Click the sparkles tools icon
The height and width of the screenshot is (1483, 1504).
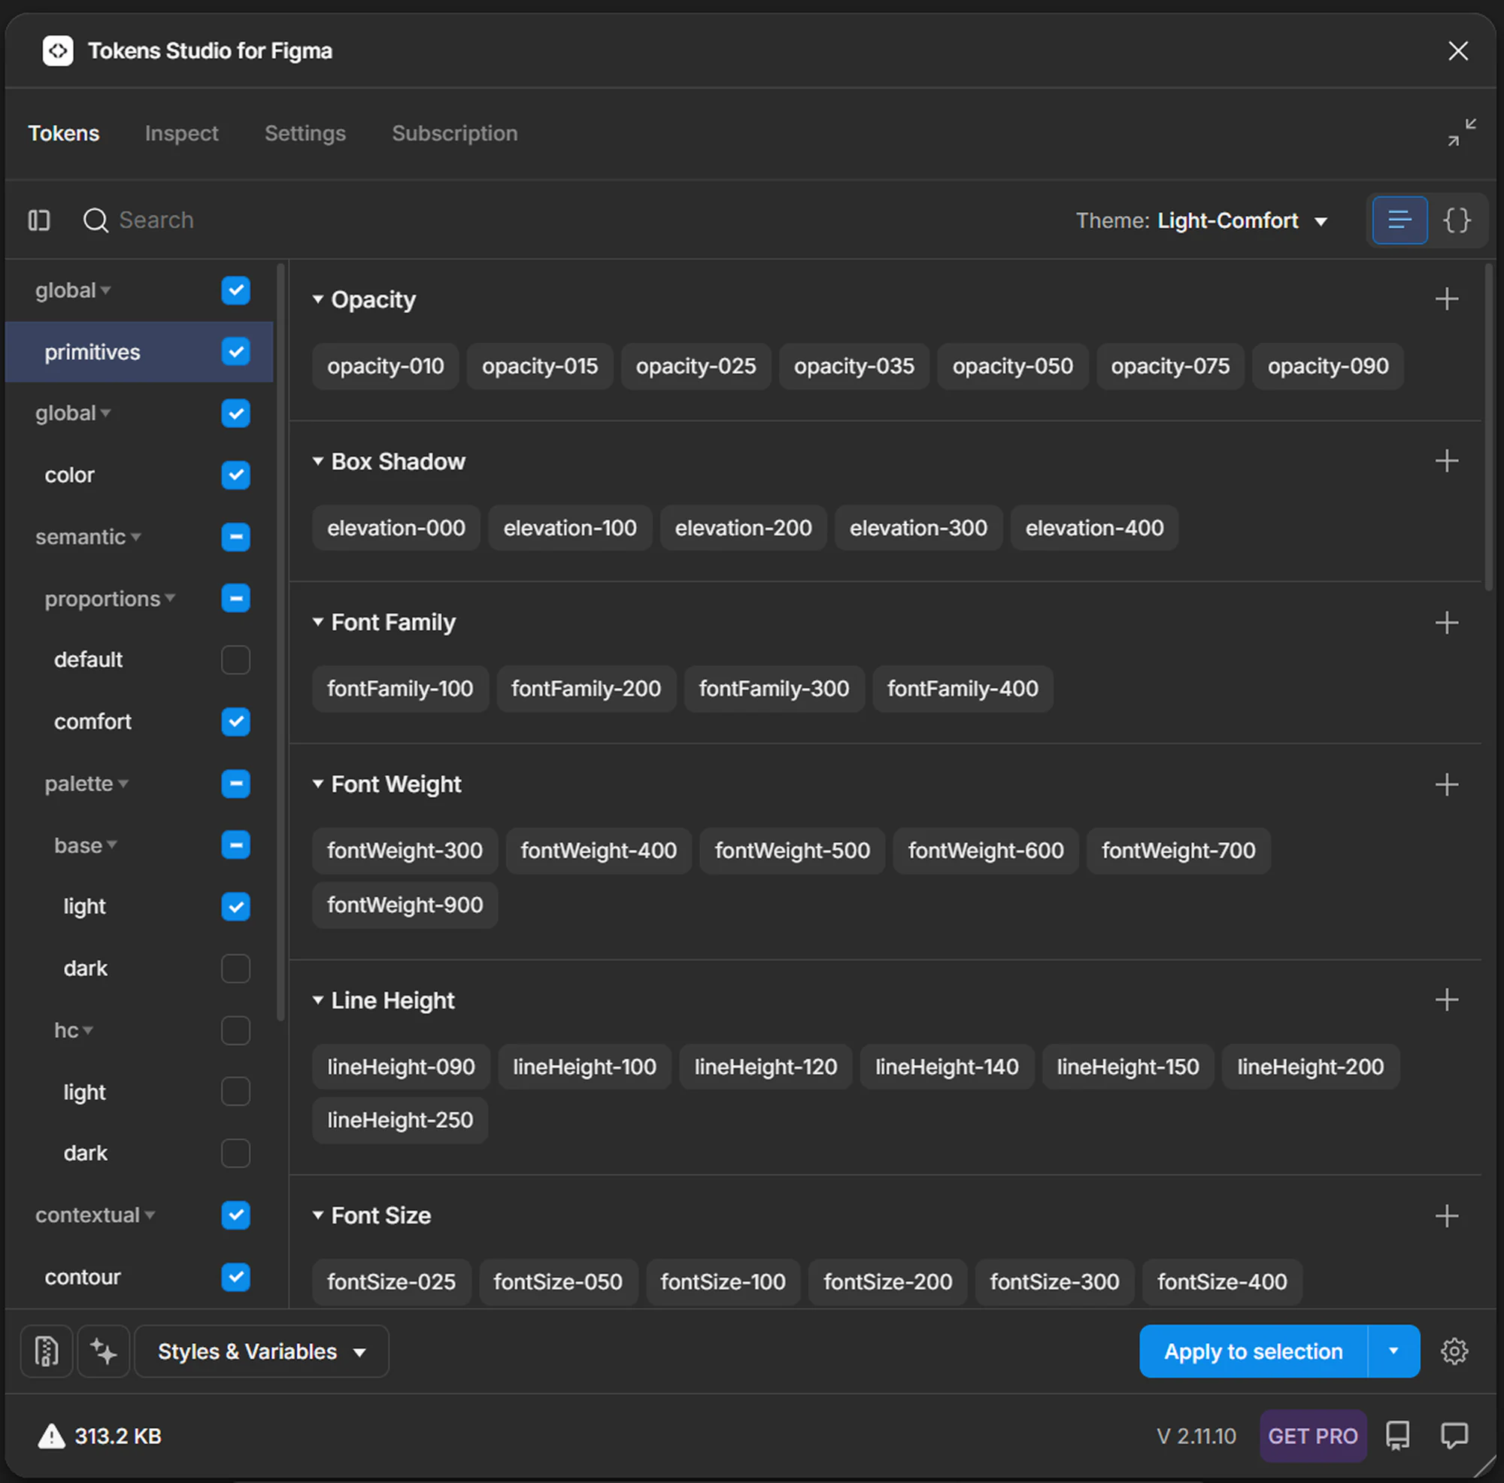click(x=104, y=1351)
